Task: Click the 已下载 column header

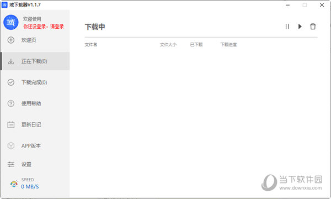Action: pos(196,45)
